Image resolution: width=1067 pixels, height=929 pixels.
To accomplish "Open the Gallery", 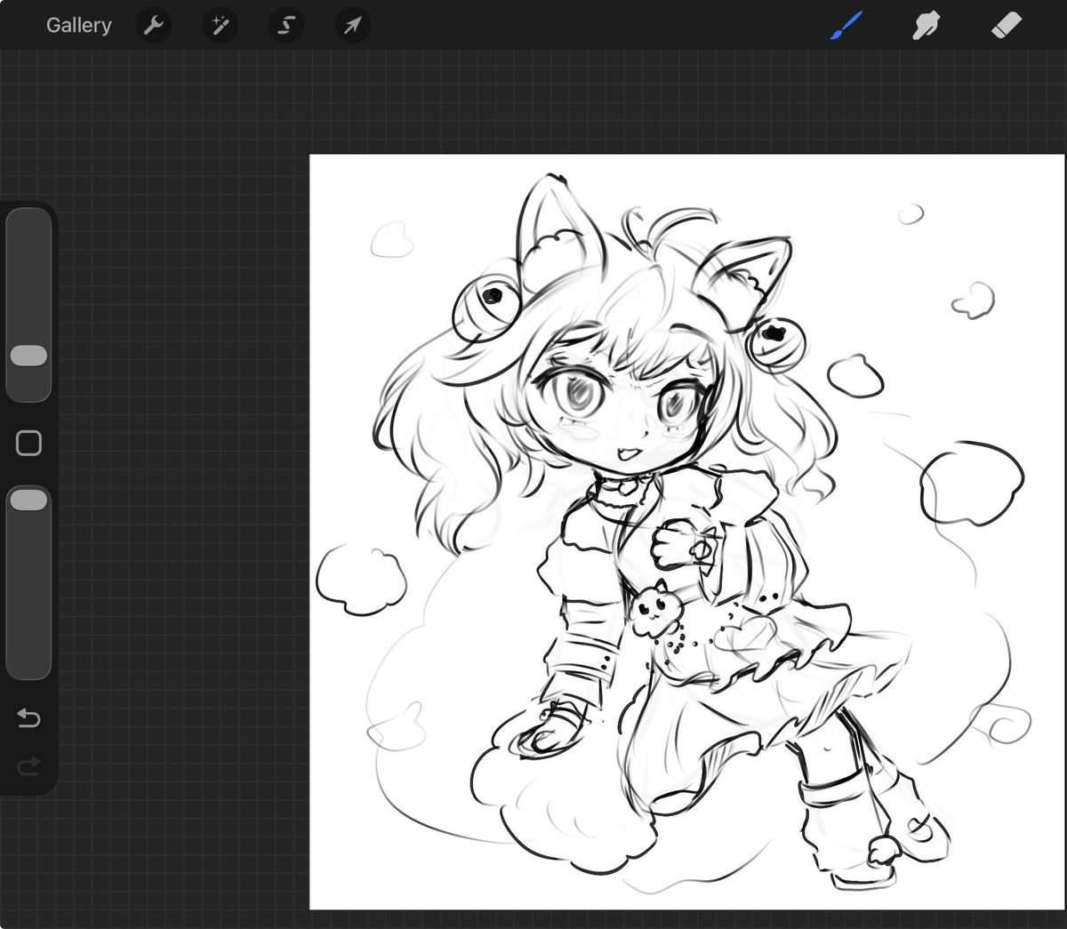I will (78, 25).
